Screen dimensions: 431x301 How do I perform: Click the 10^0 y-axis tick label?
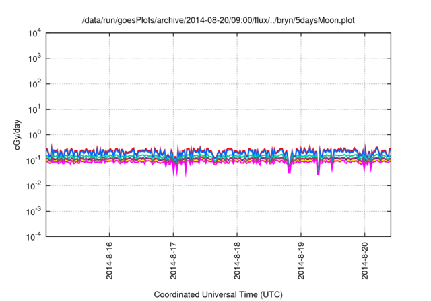click(x=35, y=135)
